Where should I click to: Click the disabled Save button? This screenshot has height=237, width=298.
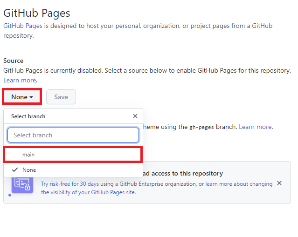pyautogui.click(x=61, y=97)
